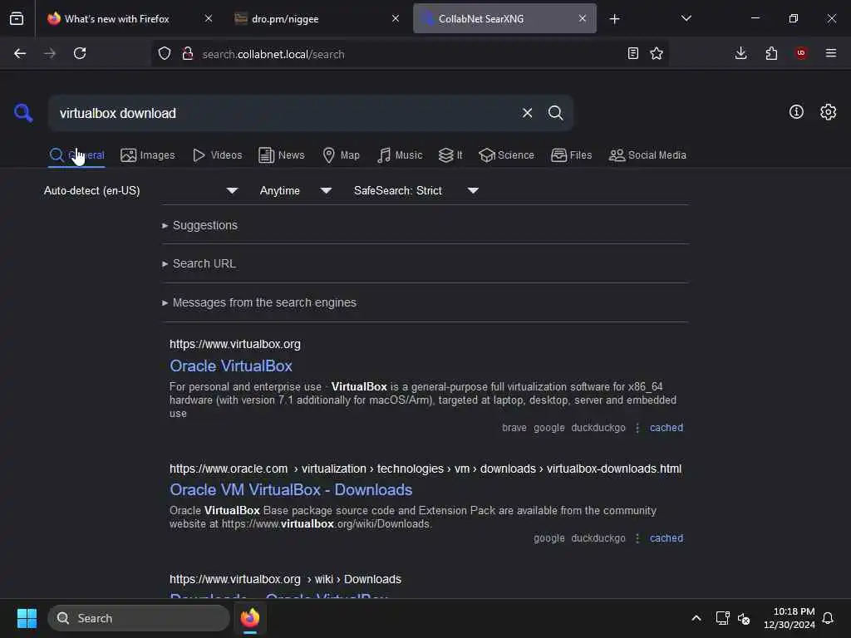Go back with browser back arrow

coord(20,53)
